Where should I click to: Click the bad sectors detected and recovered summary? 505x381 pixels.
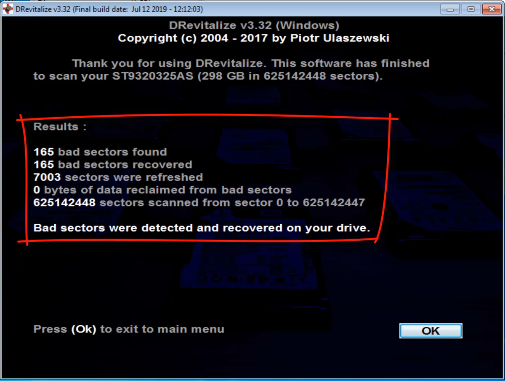pos(202,228)
